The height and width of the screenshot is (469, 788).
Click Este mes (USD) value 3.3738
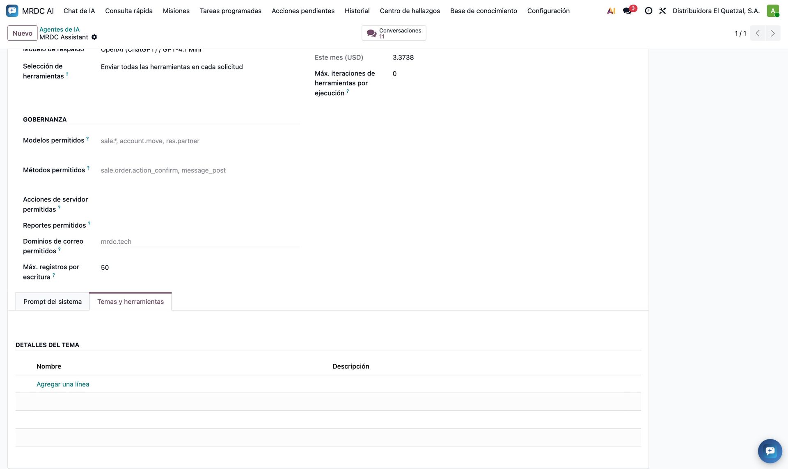tap(403, 57)
